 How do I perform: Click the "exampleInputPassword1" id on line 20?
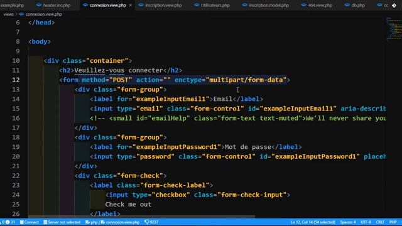pyautogui.click(x=315, y=156)
